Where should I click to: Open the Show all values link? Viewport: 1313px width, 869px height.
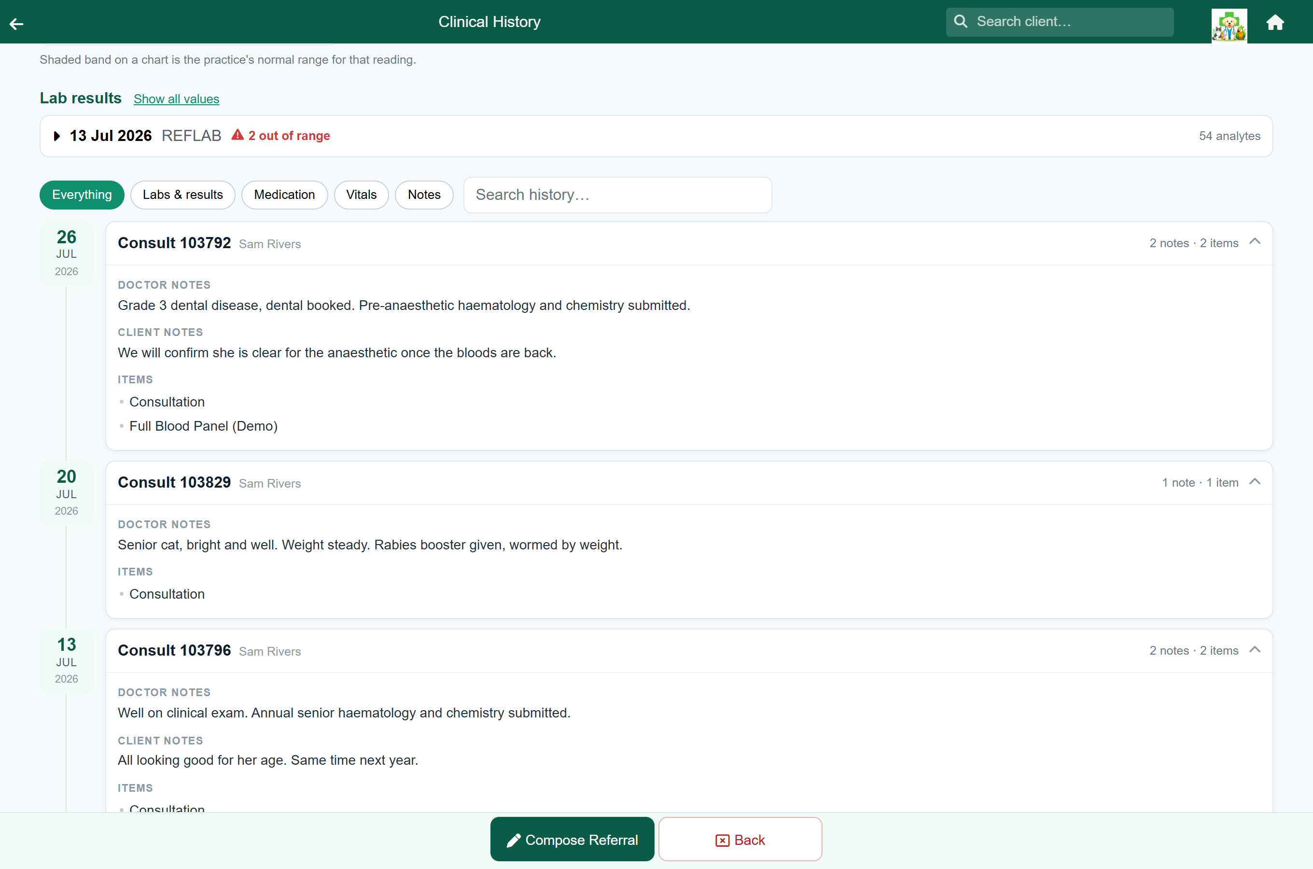[176, 99]
